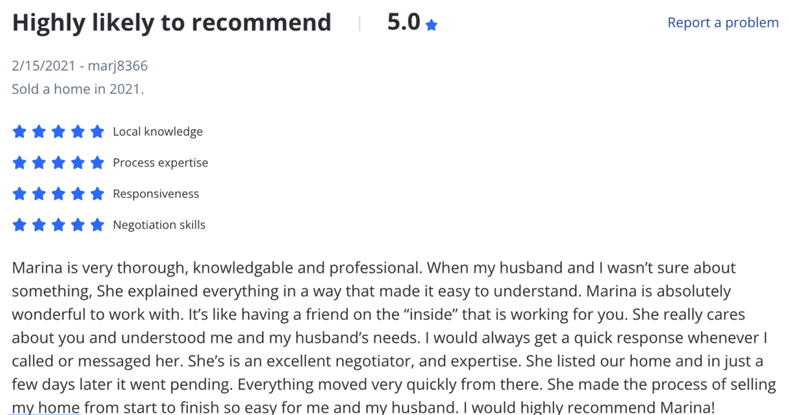789x415 pixels.
Task: Click the Responsiveness label
Action: [x=156, y=194]
